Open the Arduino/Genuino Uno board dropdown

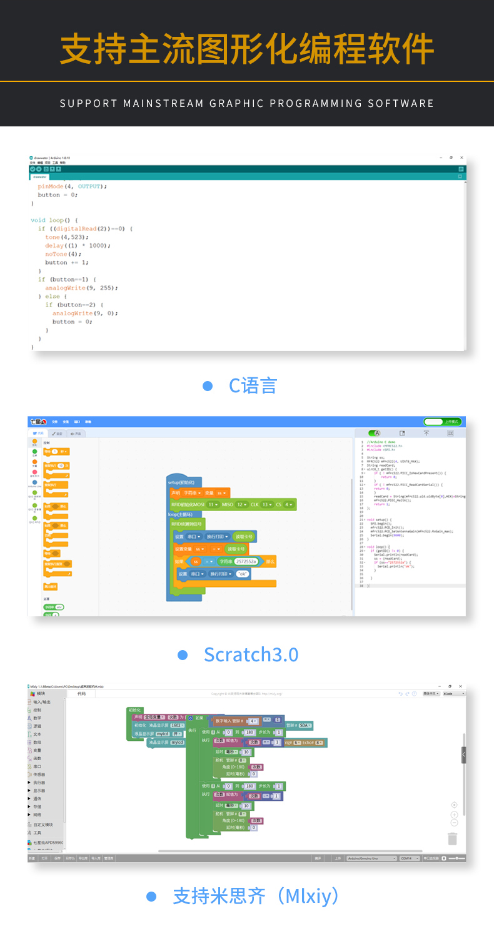pos(371,858)
